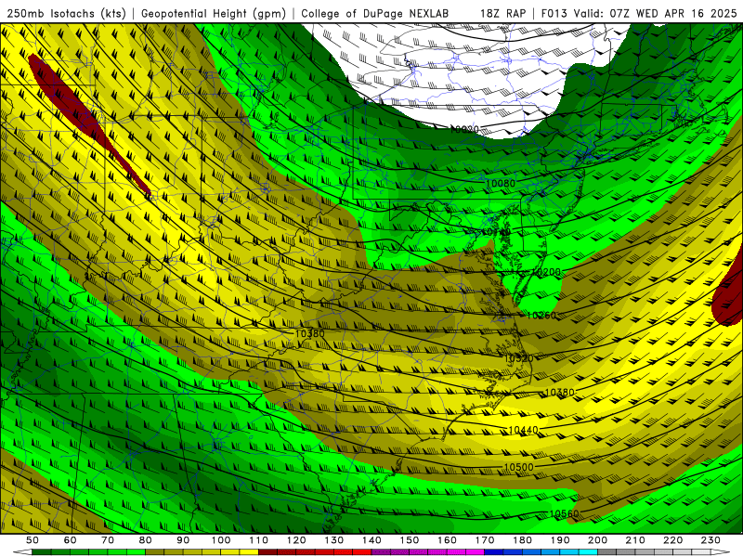
Task: Click the 50 value on the color bar
Action: coord(33,540)
